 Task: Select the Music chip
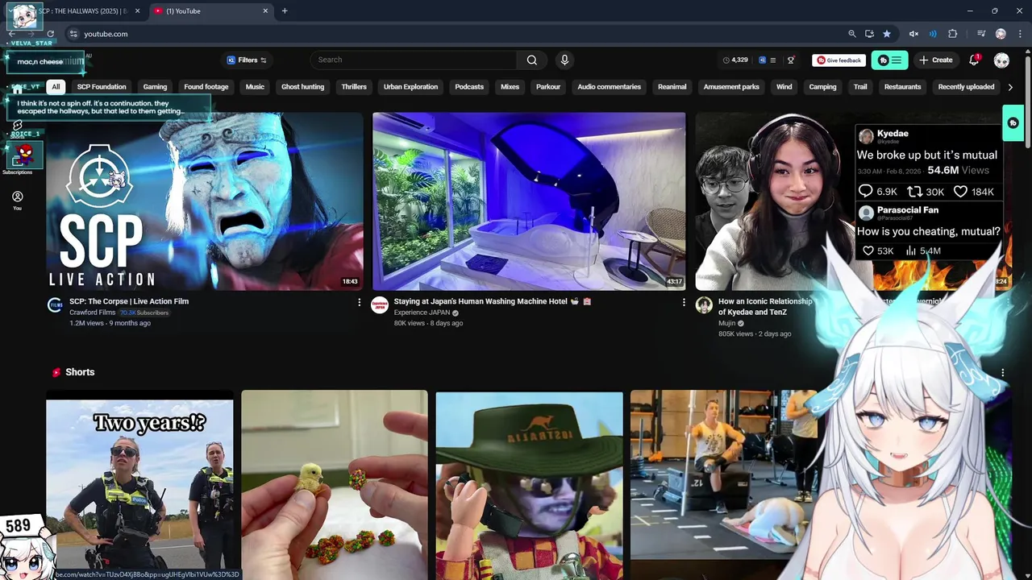(255, 87)
